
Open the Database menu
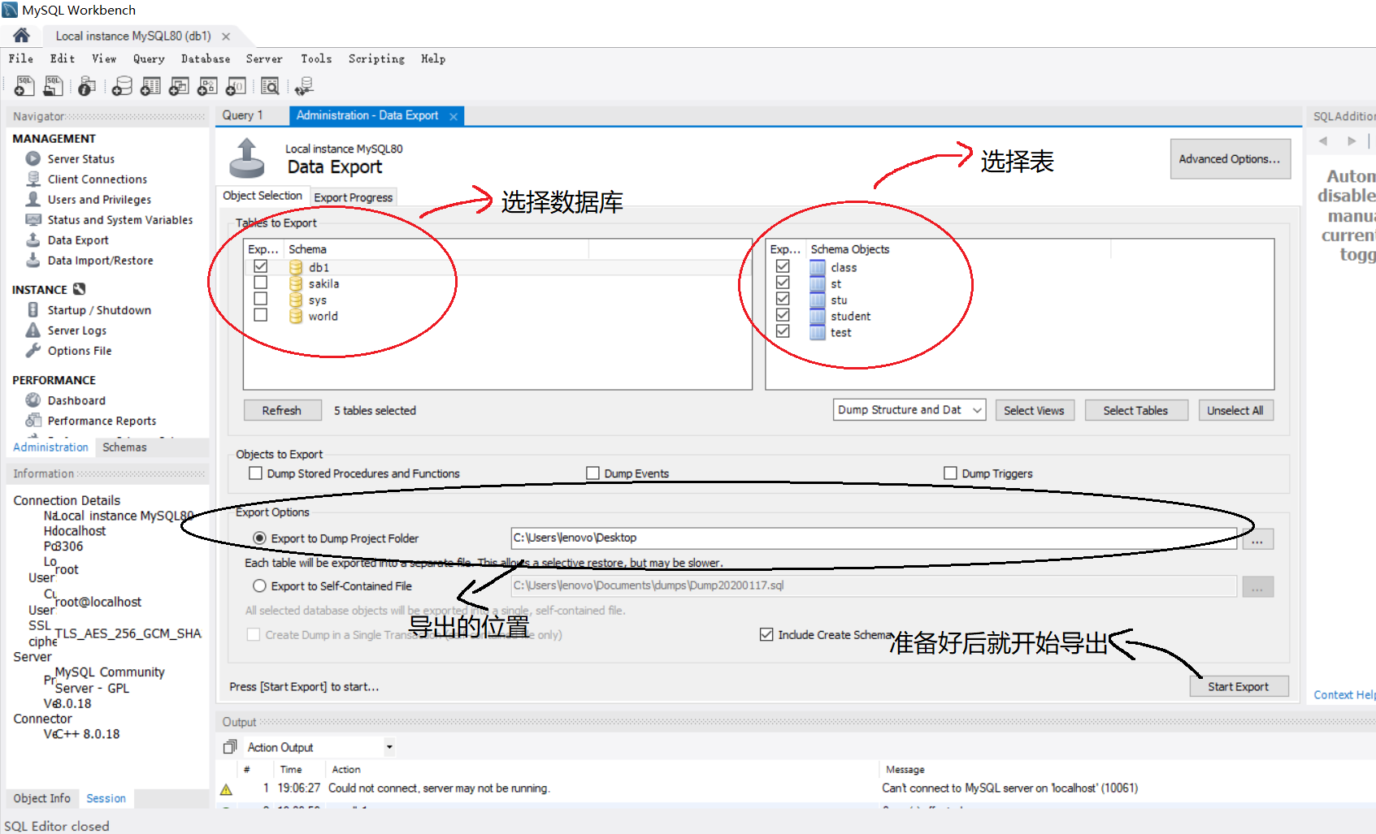[x=205, y=58]
